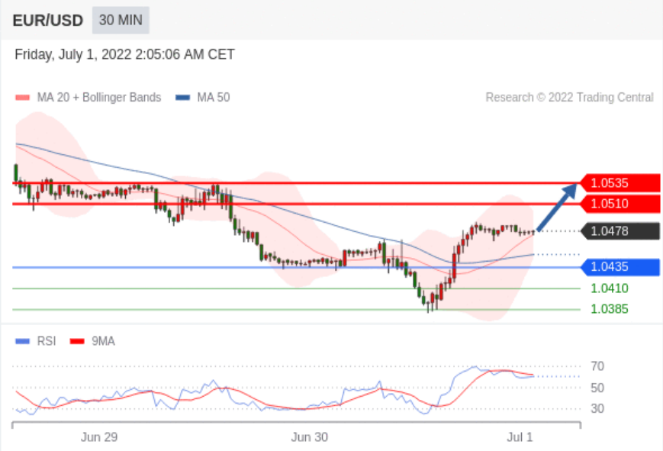Click the MA 20 + Bollinger Bands legend swatch
The height and width of the screenshot is (451, 663).
[22, 98]
